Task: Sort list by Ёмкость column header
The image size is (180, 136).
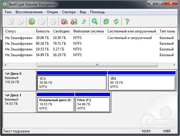Action: coord(42,31)
